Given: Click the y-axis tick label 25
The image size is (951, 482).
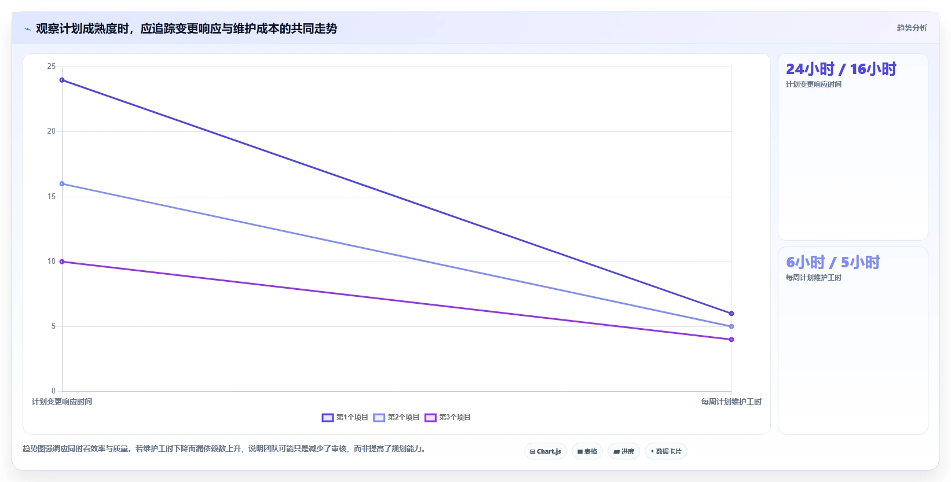Looking at the screenshot, I should coord(52,67).
